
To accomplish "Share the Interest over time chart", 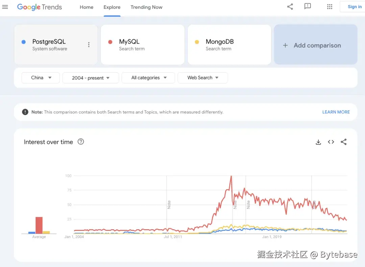I will click(344, 142).
